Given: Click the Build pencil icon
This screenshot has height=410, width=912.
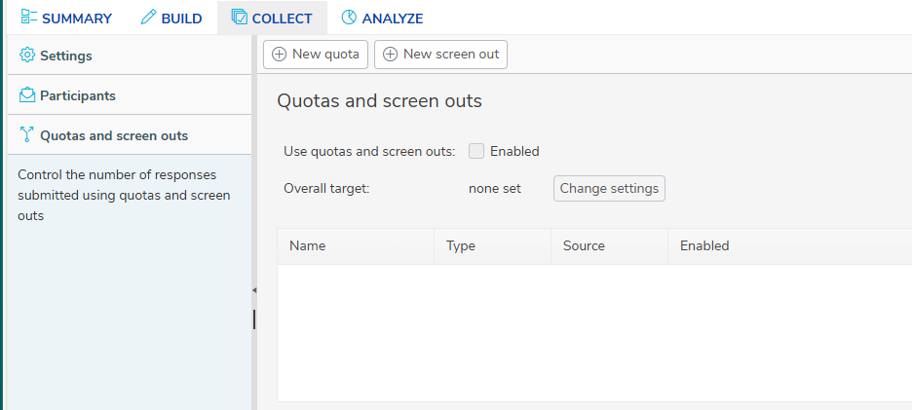Looking at the screenshot, I should coord(149,18).
